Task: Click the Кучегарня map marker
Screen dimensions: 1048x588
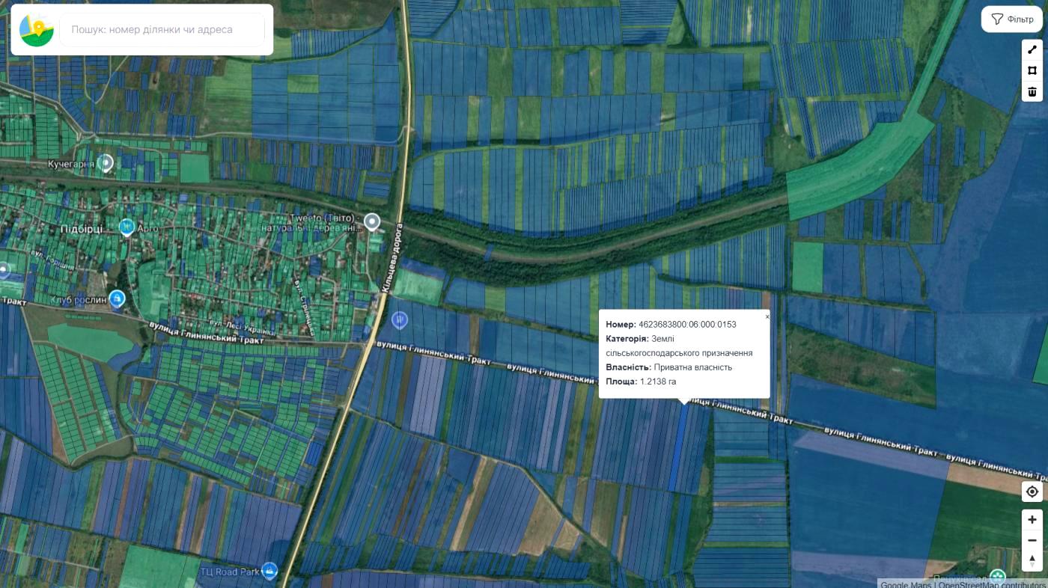Action: click(106, 162)
